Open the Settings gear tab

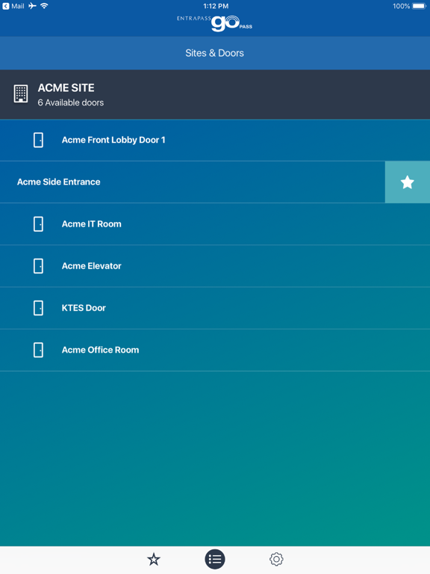coord(276,559)
